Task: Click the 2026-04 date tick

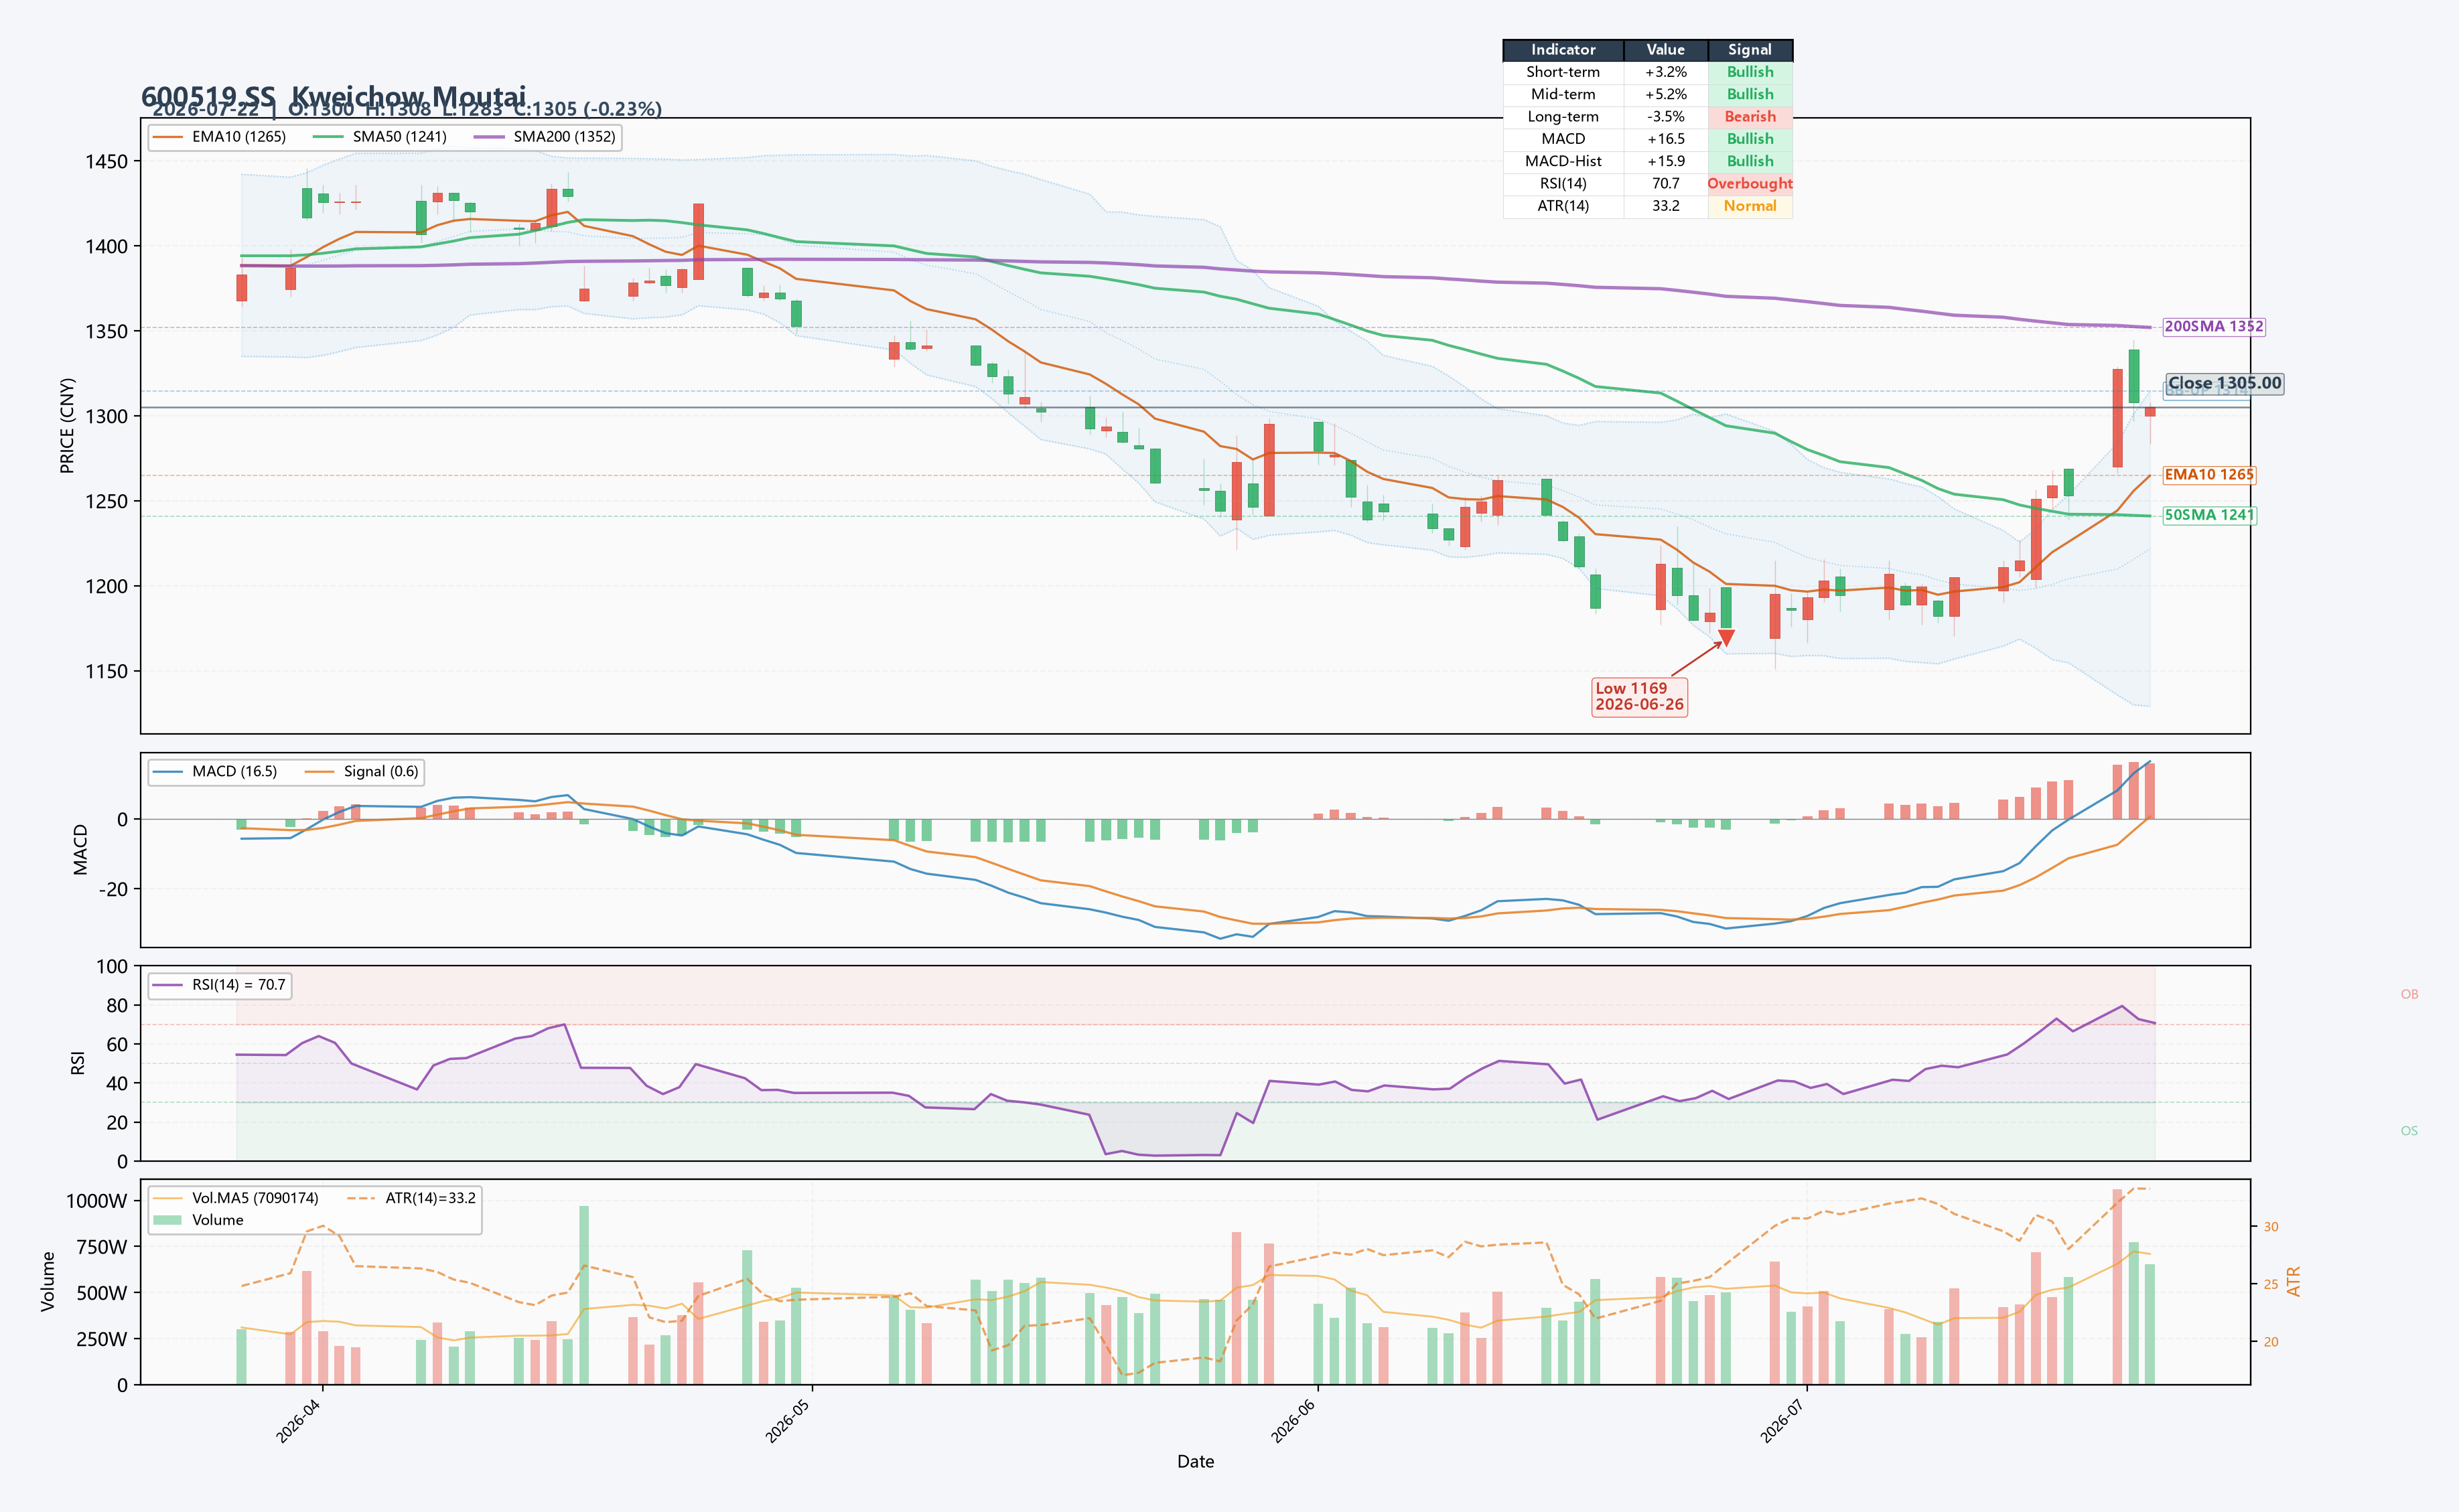Action: 299,1420
